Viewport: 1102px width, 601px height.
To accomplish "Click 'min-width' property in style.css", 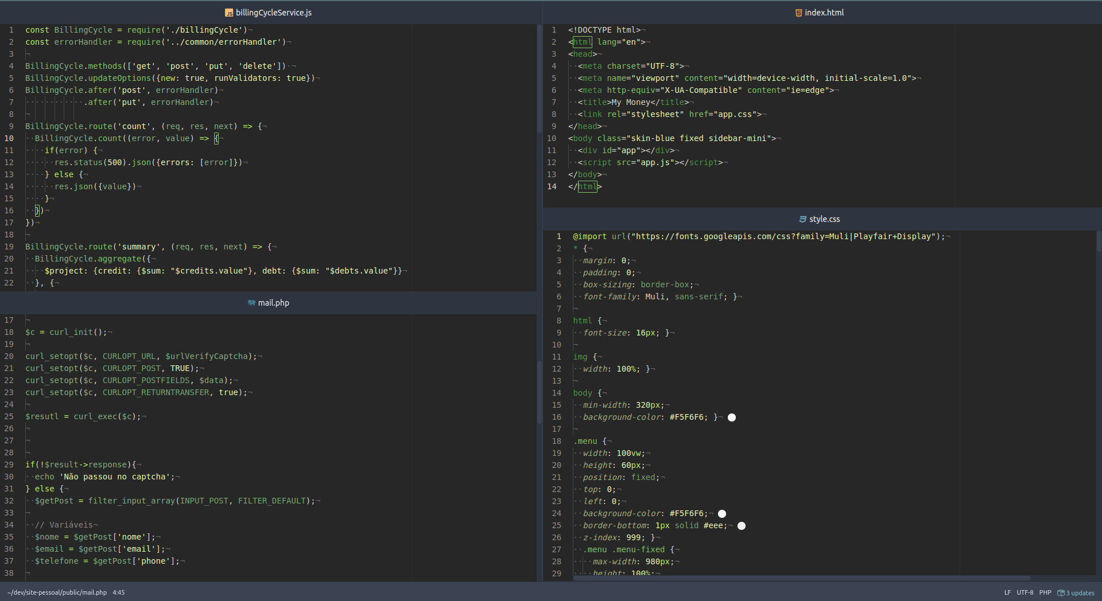I will (604, 405).
